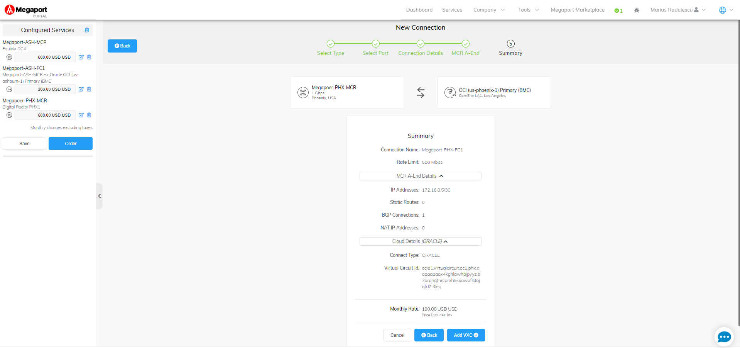Click the Select Port step label
This screenshot has width=740, height=348.
[376, 53]
